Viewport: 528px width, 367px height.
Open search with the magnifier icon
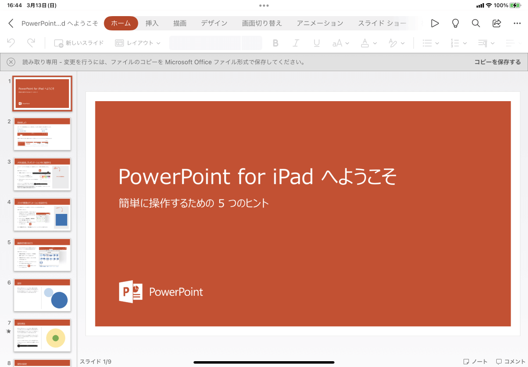(x=476, y=23)
